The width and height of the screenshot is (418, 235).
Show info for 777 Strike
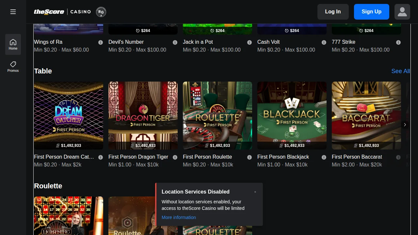point(398,42)
